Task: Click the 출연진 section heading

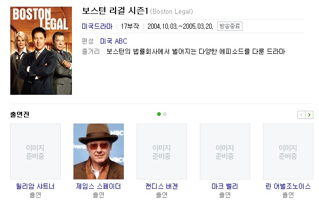Action: coord(20,114)
